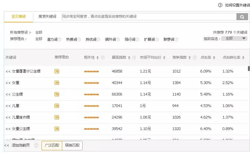Click the keyword search input field
Image resolution: width=250 pixels, height=153 pixels.
(x=149, y=17)
